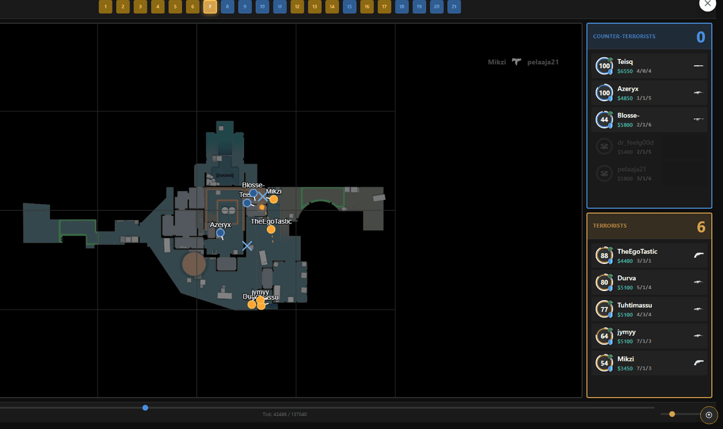The image size is (723, 429).
Task: Select round 15
Action: 349,7
